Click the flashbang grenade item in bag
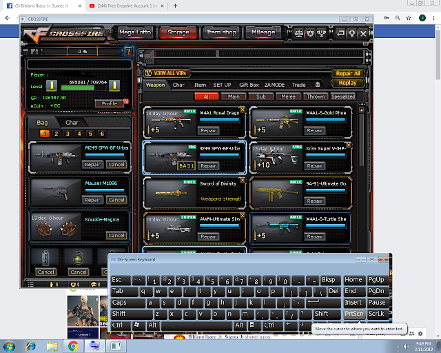The width and height of the screenshot is (441, 353). pos(45,258)
